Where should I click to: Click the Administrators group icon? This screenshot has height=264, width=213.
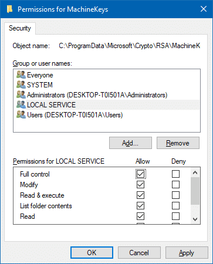pos(21,94)
